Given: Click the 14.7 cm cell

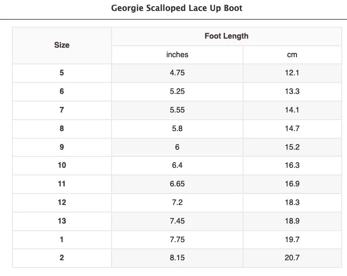Looking at the screenshot, I should point(292,129).
